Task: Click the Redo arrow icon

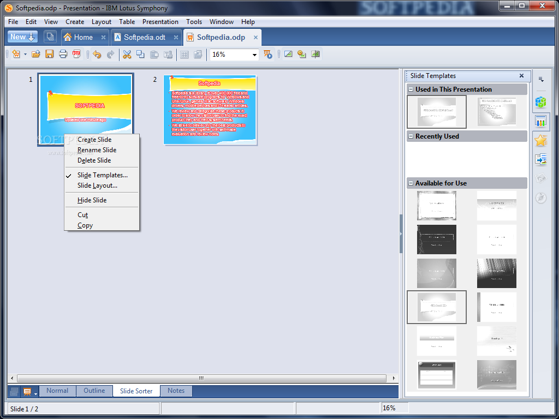Action: pos(110,54)
